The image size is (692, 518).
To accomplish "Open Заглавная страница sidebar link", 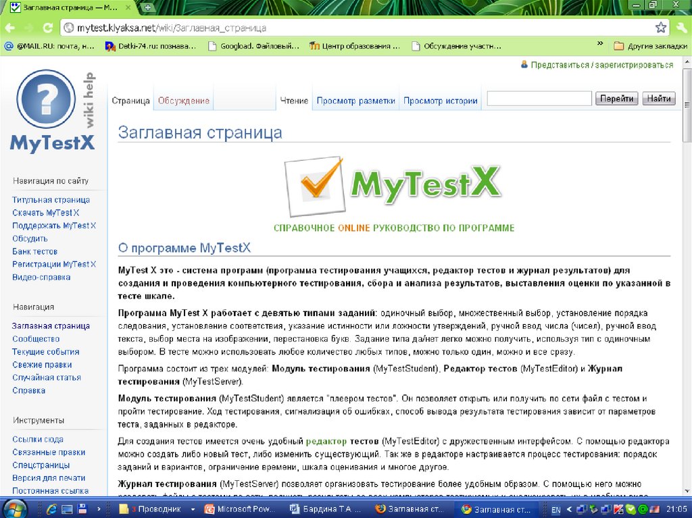I will tap(51, 326).
